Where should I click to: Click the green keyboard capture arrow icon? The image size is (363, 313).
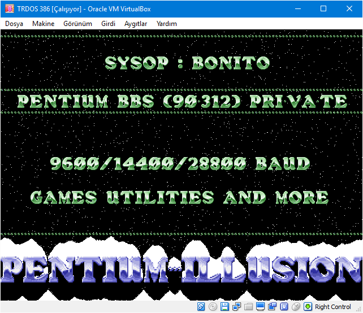(x=308, y=307)
